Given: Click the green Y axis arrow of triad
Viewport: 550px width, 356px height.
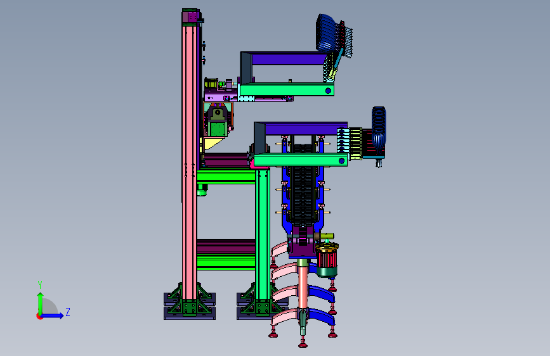Looking at the screenshot, I should [x=41, y=303].
